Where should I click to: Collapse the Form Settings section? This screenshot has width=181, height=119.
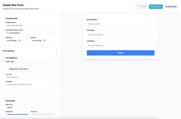pos(56,51)
